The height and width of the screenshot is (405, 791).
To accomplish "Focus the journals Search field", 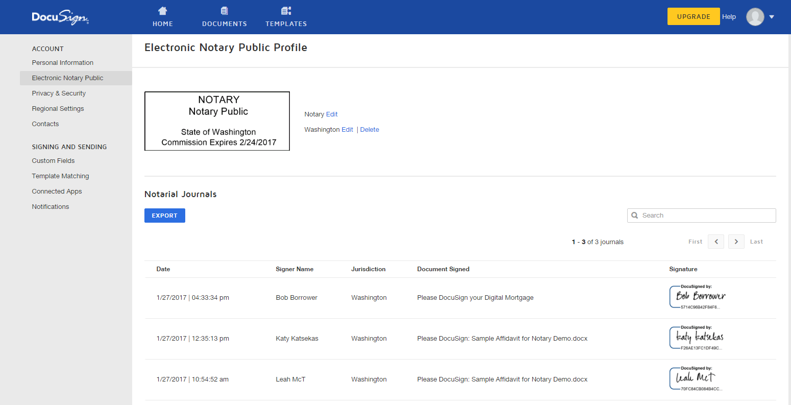I will [702, 216].
